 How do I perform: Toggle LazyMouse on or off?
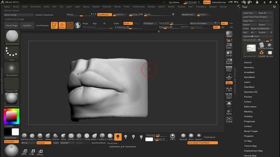105,14
